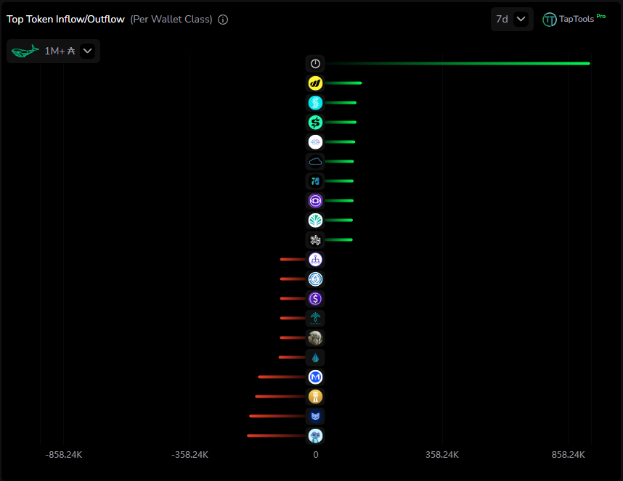
Task: Select the yellow slanted-W token icon
Action: [x=315, y=83]
